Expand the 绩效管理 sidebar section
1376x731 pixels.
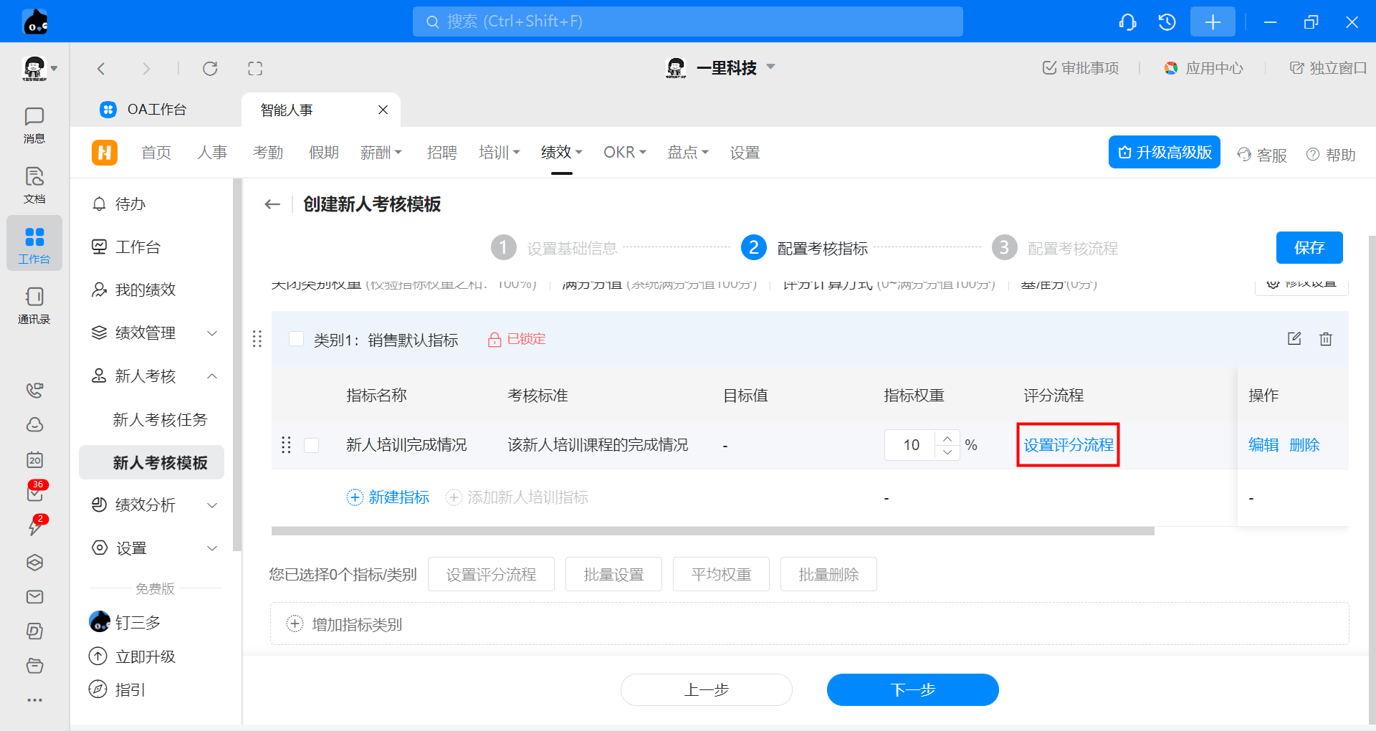212,333
